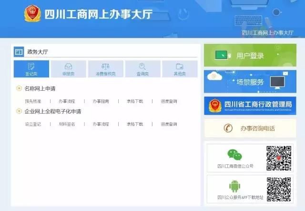Click the emblem in 四川省工商行政管理局 banner

pos(215,105)
